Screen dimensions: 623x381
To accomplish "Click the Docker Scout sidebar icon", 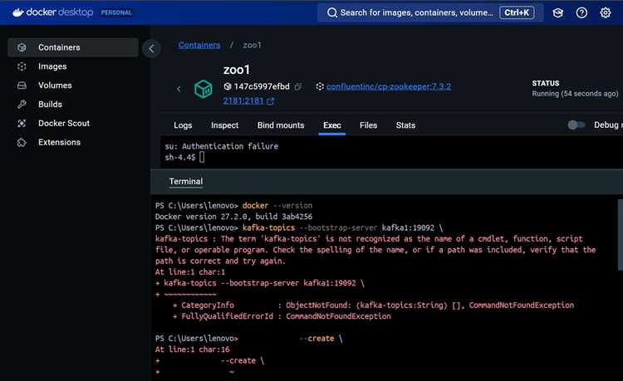I will point(22,124).
